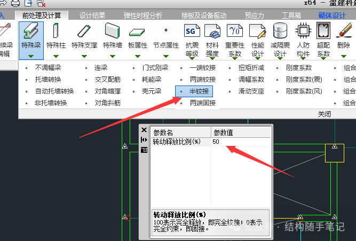Screen dimensions: 356x241
Task: Open the 楼板及设备振动 tab
Action: pyautogui.click(x=204, y=15)
